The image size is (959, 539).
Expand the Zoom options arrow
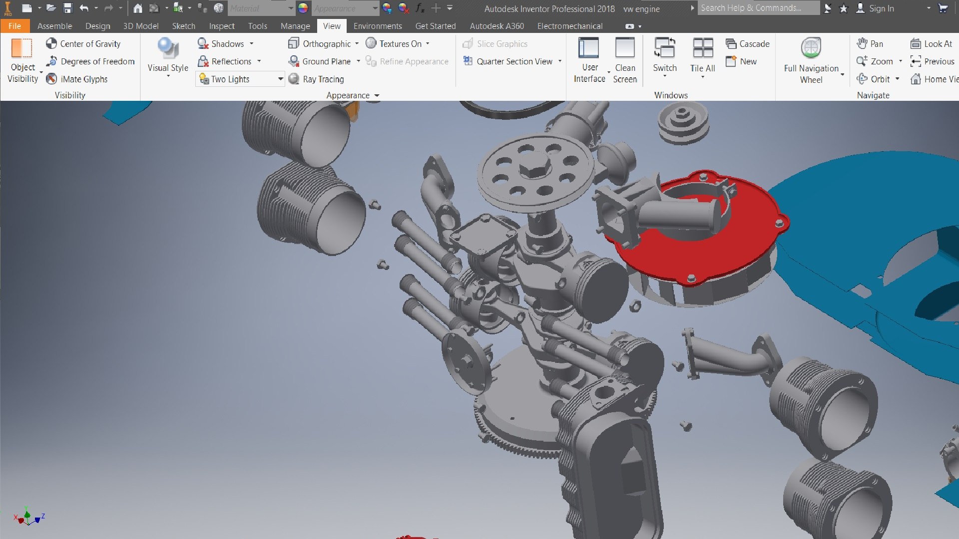tap(900, 61)
